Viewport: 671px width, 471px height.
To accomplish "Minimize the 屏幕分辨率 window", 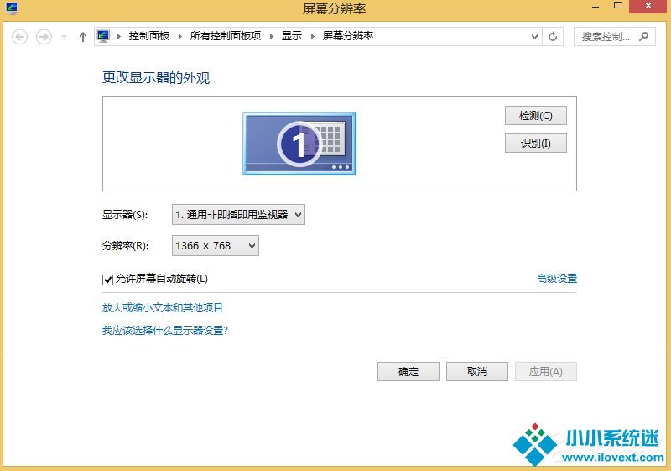I will 596,7.
